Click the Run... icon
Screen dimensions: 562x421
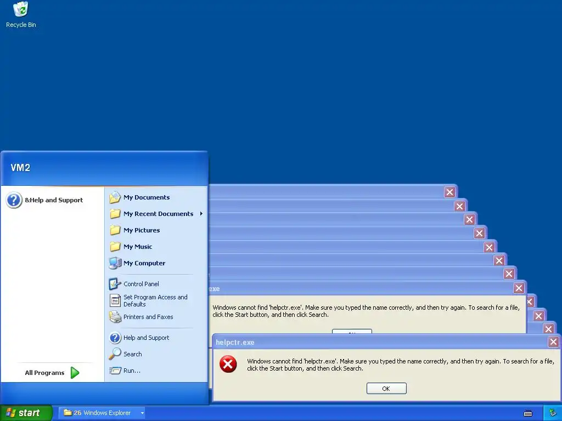point(115,371)
